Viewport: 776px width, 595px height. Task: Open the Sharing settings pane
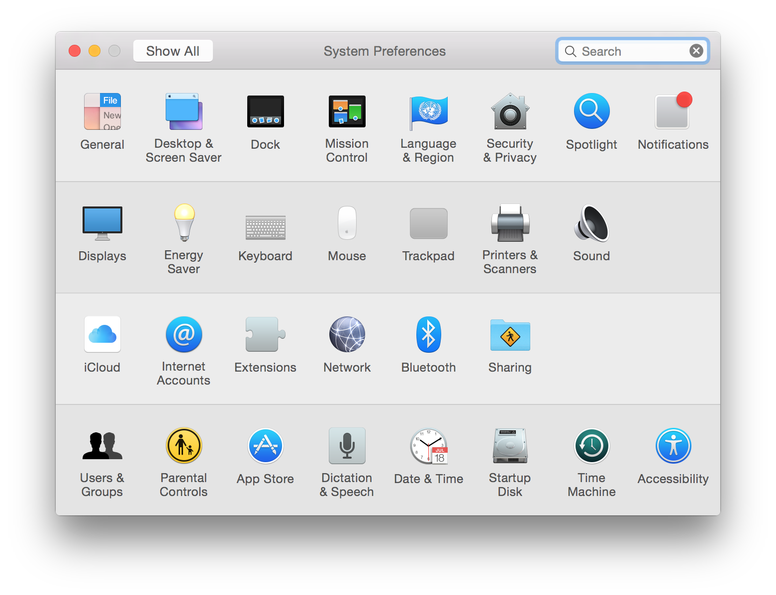pos(510,334)
